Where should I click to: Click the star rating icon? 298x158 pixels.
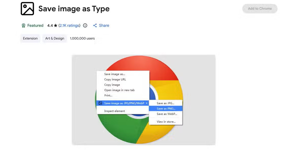click(x=56, y=25)
